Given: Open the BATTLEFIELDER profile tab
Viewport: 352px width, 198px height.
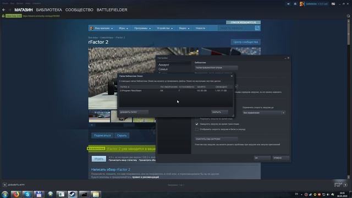Looking at the screenshot, I should pyautogui.click(x=112, y=10).
